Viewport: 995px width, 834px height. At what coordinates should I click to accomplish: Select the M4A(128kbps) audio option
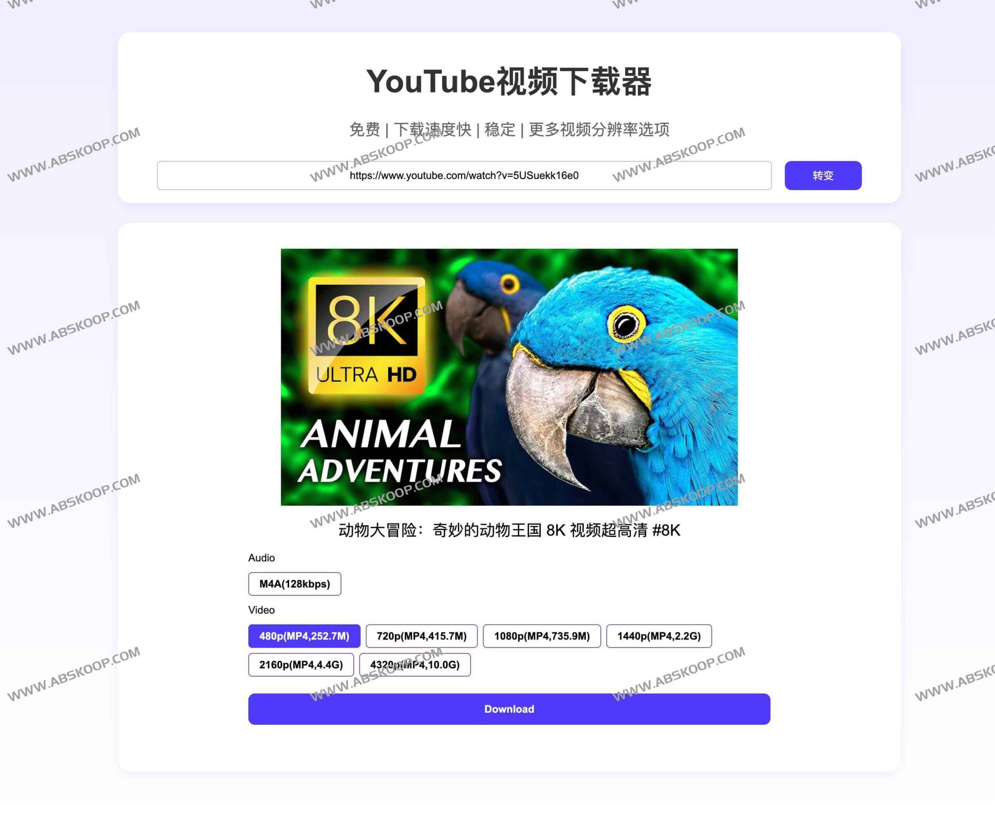click(295, 584)
